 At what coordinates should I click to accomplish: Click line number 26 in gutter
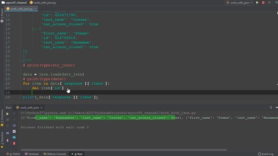(8, 84)
